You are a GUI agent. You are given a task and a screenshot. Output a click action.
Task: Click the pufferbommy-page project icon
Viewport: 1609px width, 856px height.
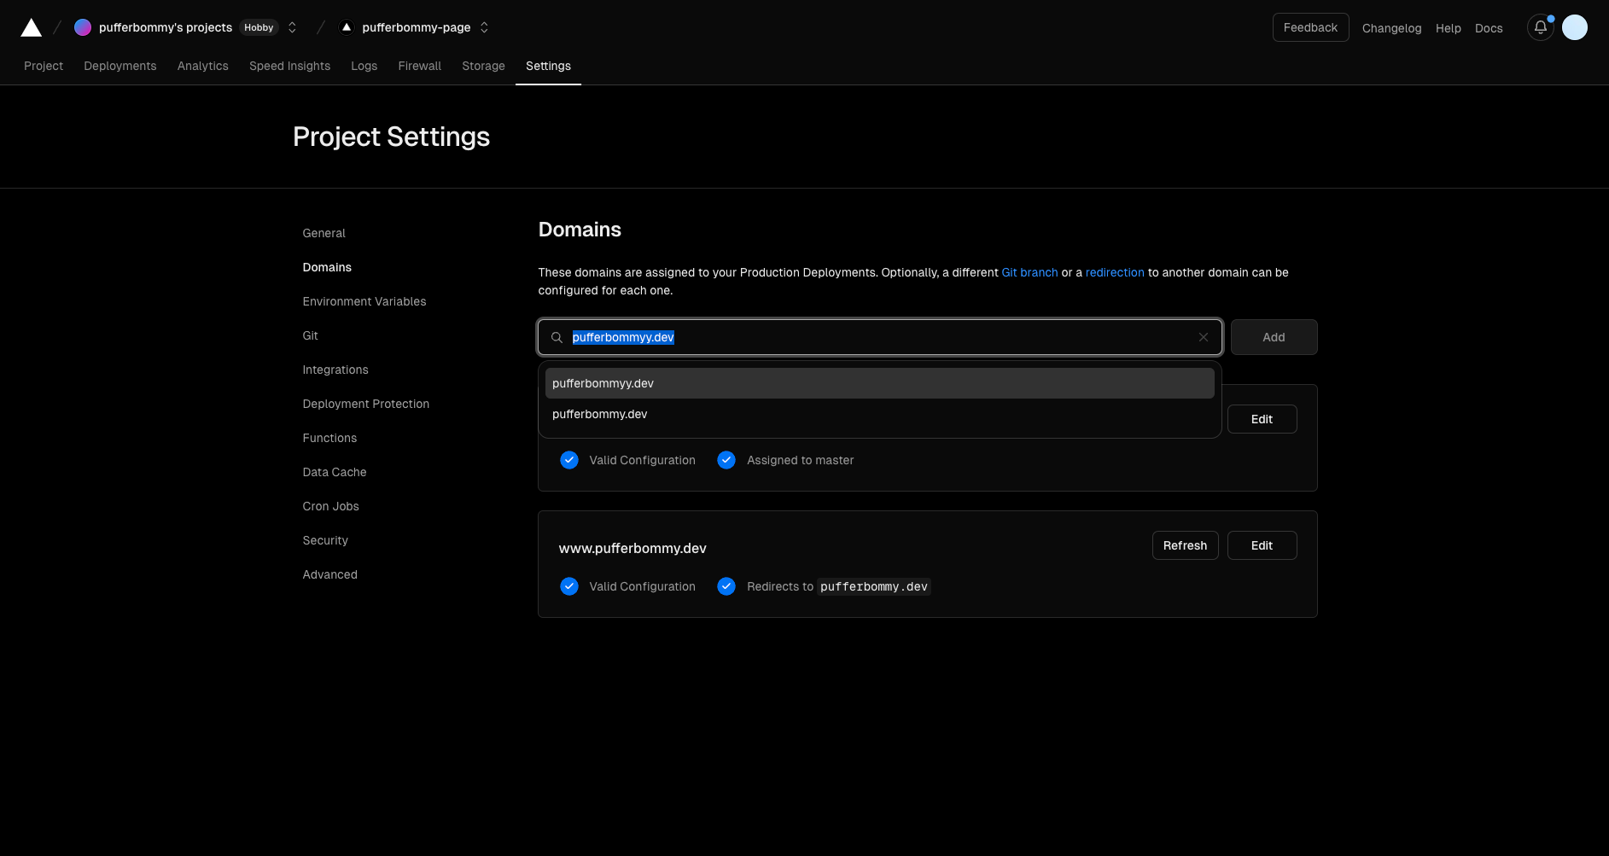(347, 27)
